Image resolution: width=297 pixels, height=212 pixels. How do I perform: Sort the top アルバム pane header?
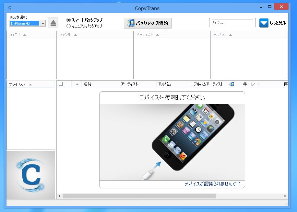(249, 35)
